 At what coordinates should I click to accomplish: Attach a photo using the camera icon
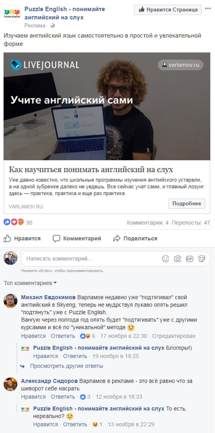[x=178, y=259]
